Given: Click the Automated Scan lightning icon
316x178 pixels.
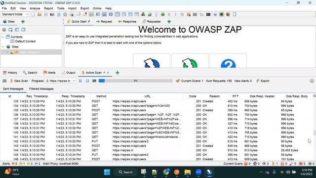Looking at the screenshot, I should click(152, 63).
